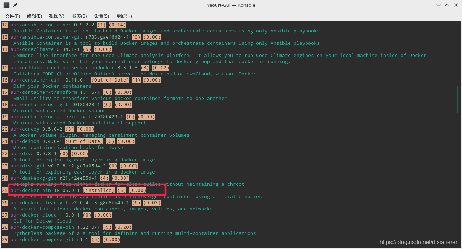Open the 编辑(E) menu
462x249 pixels.
[x=34, y=16]
